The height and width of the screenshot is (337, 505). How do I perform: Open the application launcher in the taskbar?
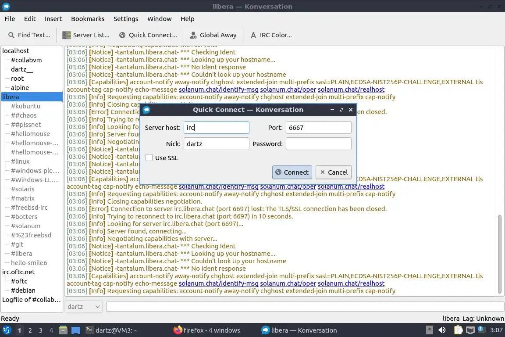(x=7, y=330)
